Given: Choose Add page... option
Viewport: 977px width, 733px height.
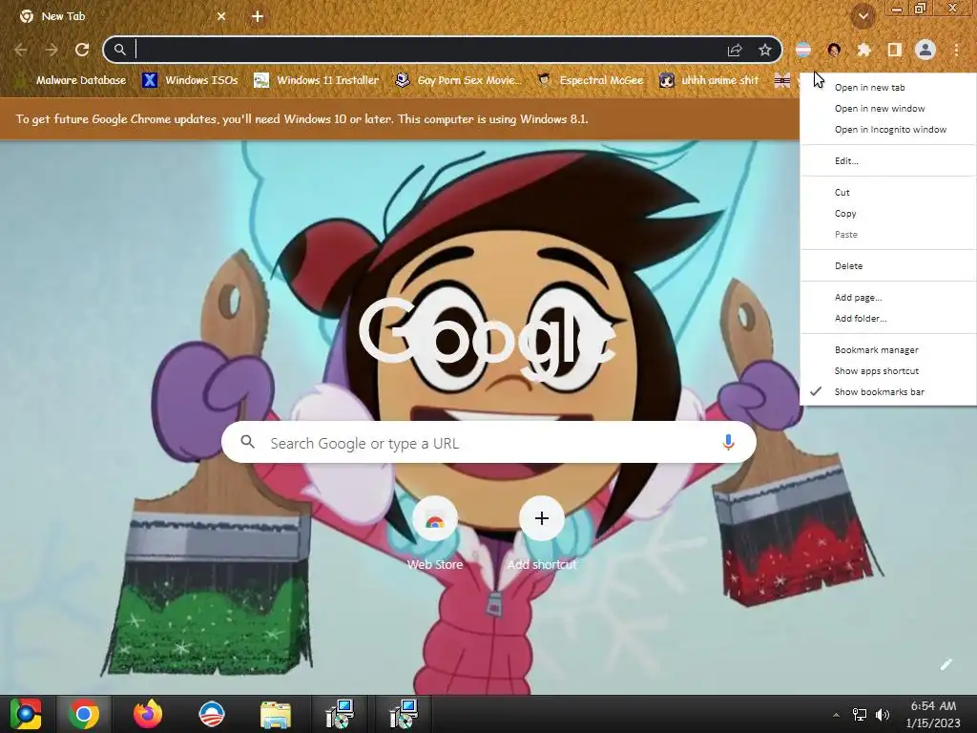Looking at the screenshot, I should (x=888, y=298).
